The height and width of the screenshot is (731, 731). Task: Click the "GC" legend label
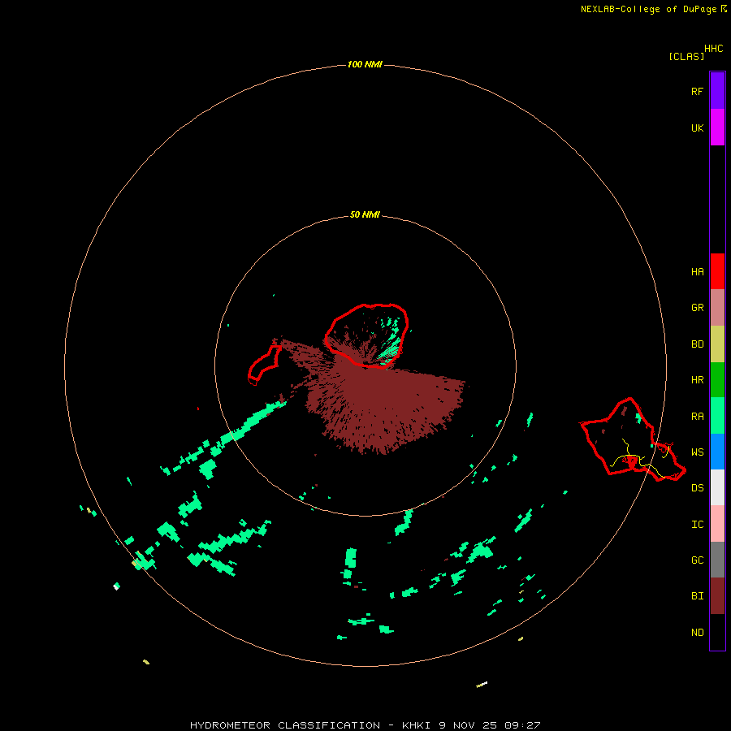coord(697,560)
